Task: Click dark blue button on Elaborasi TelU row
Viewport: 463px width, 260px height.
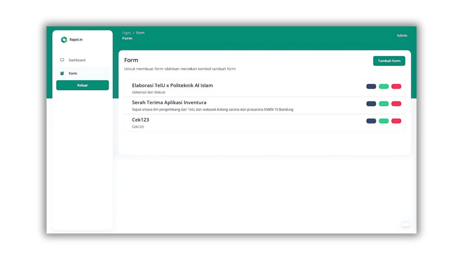Action: tap(371, 86)
